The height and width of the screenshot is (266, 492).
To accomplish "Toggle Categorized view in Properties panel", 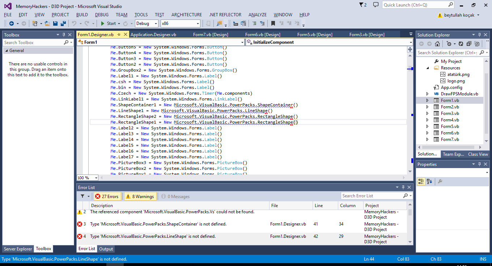I will tap(421, 181).
